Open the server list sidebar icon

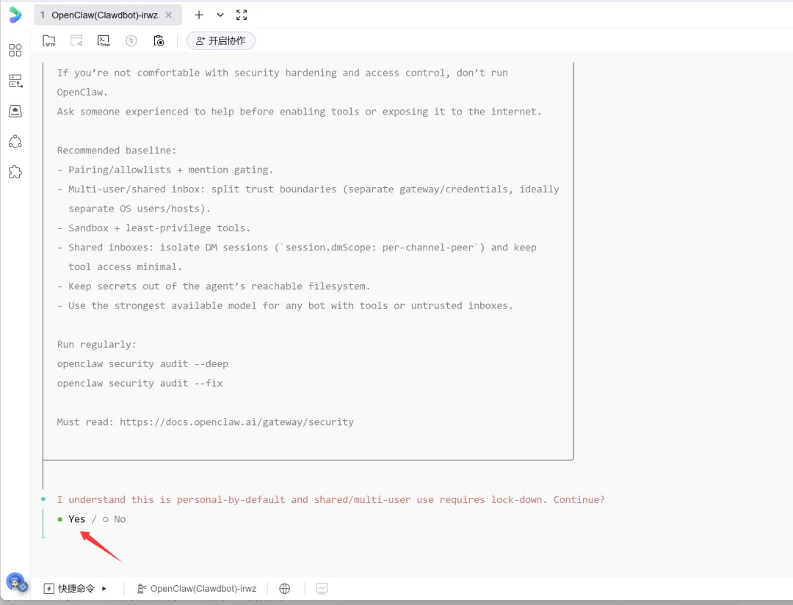coord(15,81)
